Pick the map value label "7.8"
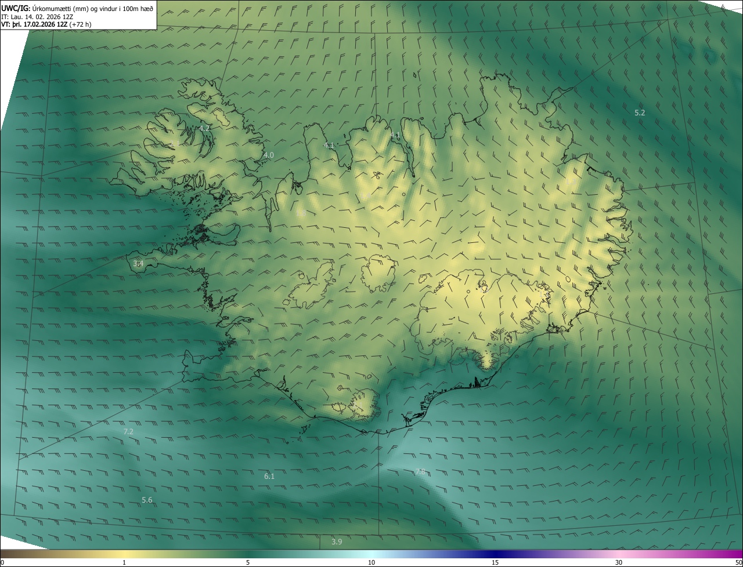This screenshot has height=567, width=743. click(420, 472)
